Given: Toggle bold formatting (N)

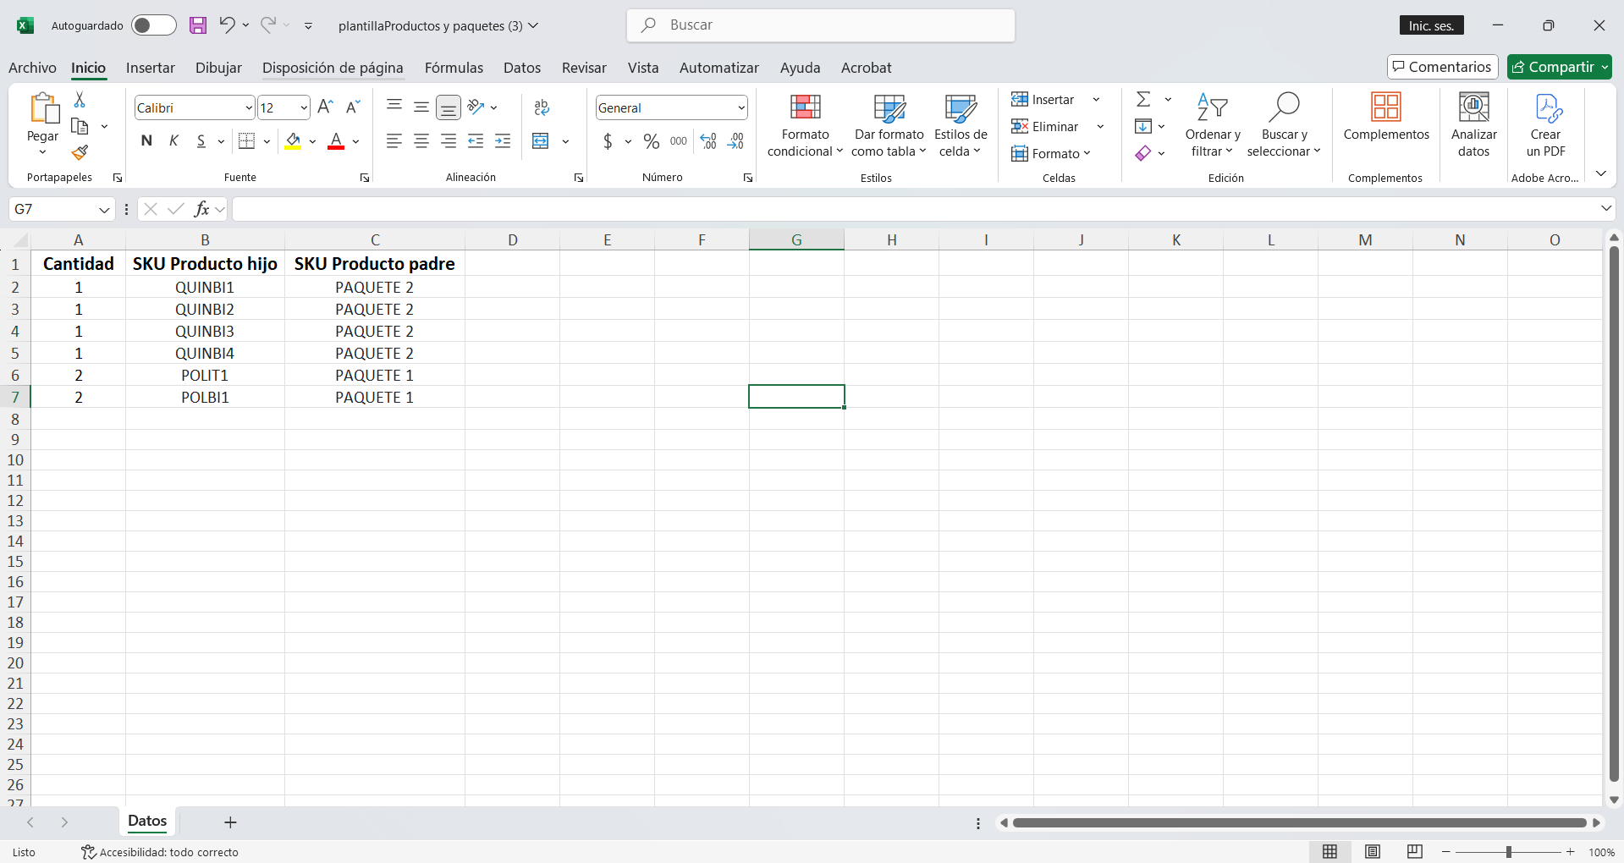Looking at the screenshot, I should [x=146, y=141].
